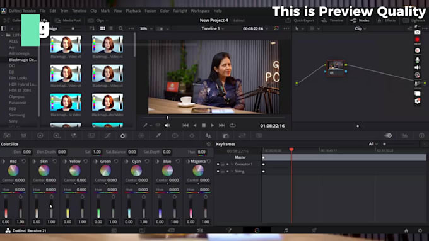
Task: Click the Skin color wheel
Action: (44, 171)
